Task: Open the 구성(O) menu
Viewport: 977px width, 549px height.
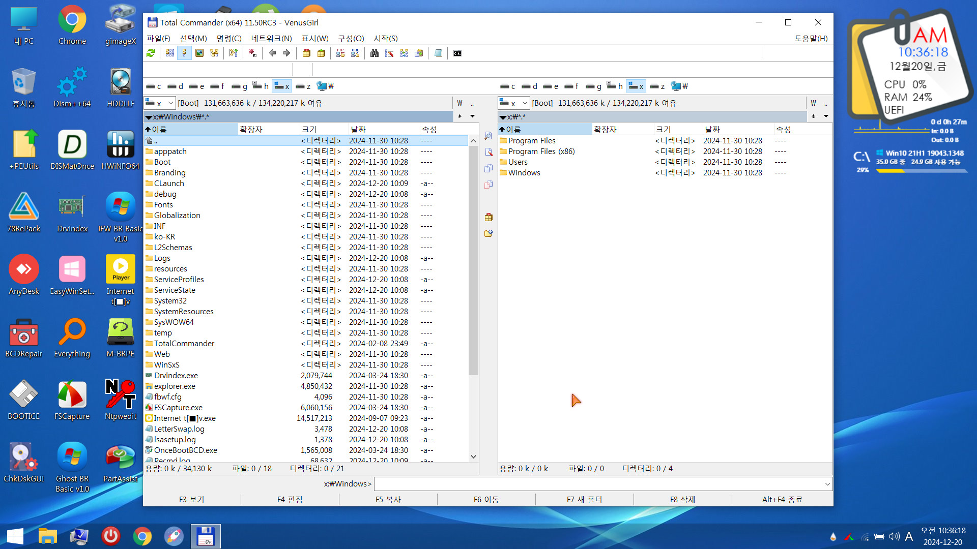Action: tap(351, 38)
